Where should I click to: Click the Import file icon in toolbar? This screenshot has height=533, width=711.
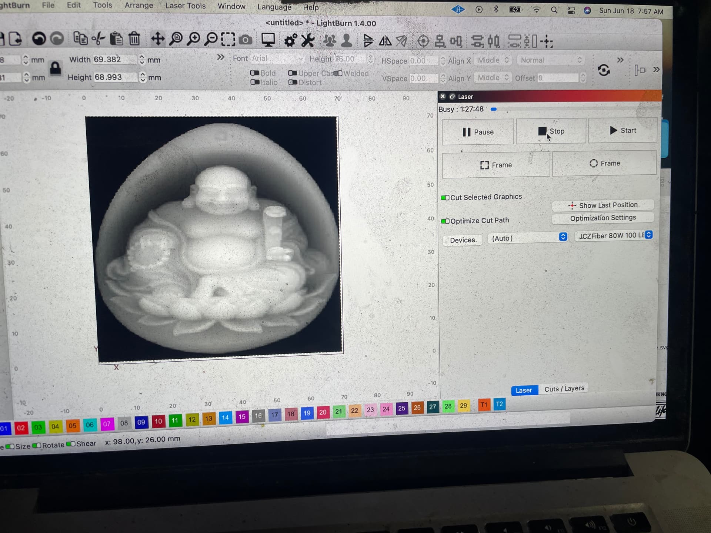tap(16, 38)
